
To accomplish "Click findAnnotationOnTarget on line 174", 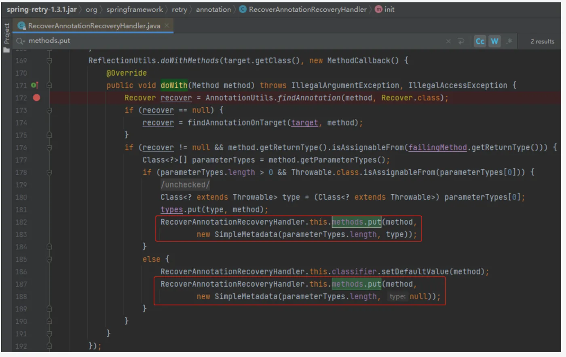I will [x=237, y=123].
